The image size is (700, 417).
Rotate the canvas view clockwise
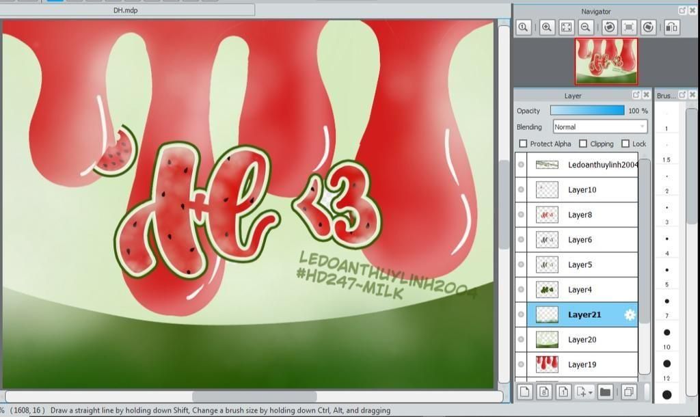(648, 27)
